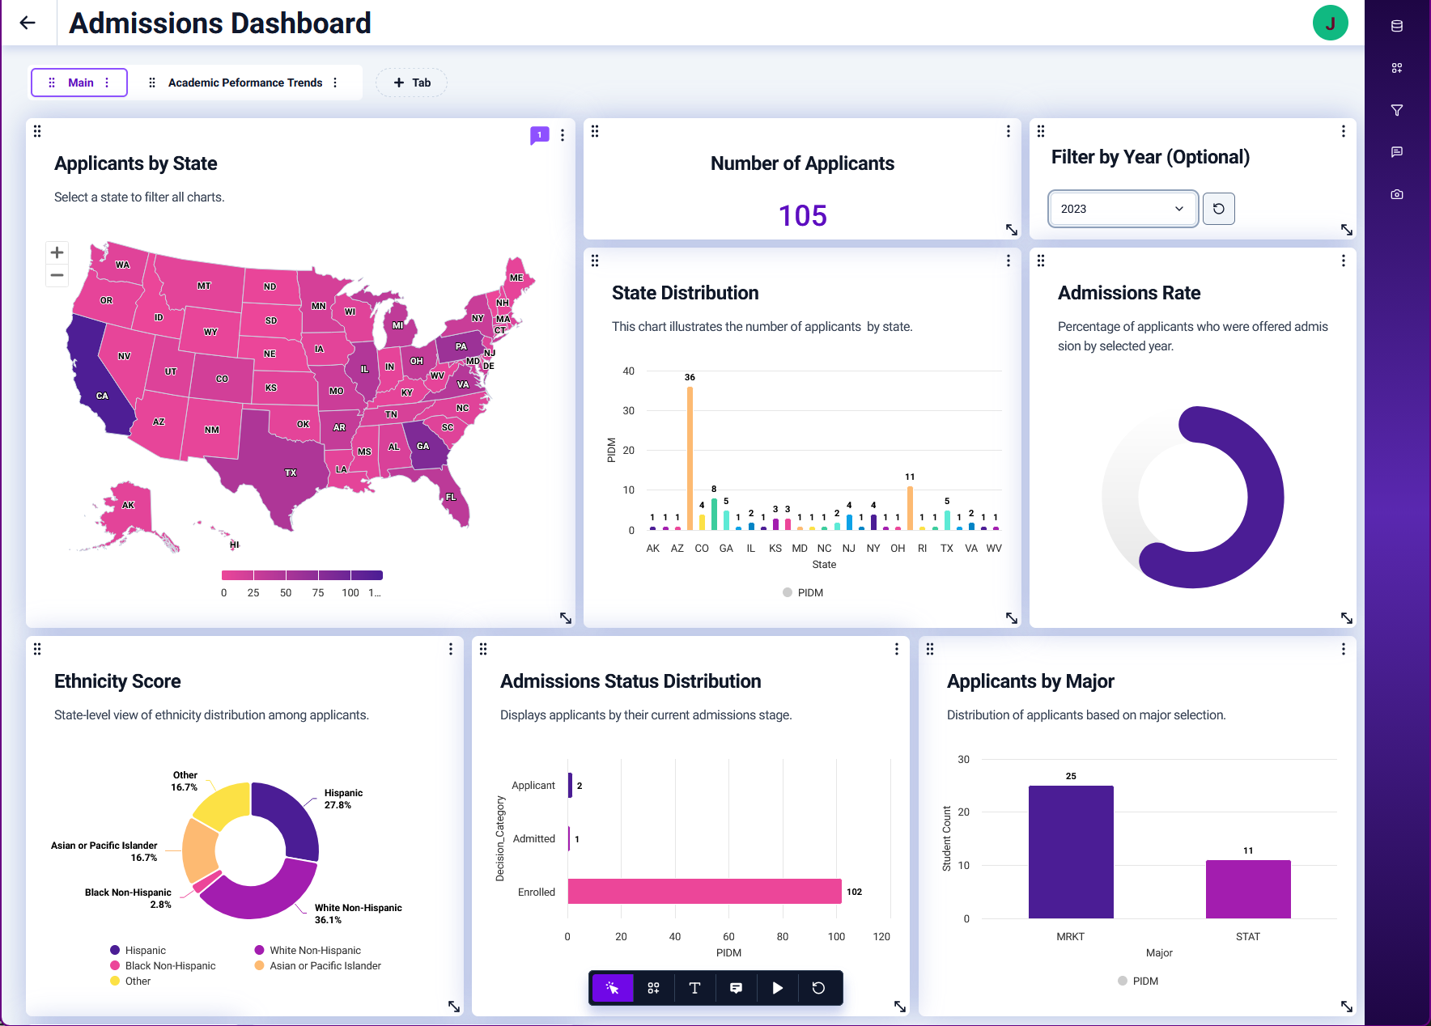Zoom in on the map with plus button

[x=57, y=252]
